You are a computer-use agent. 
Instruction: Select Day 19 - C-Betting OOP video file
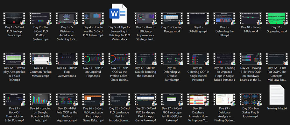(198, 59)
